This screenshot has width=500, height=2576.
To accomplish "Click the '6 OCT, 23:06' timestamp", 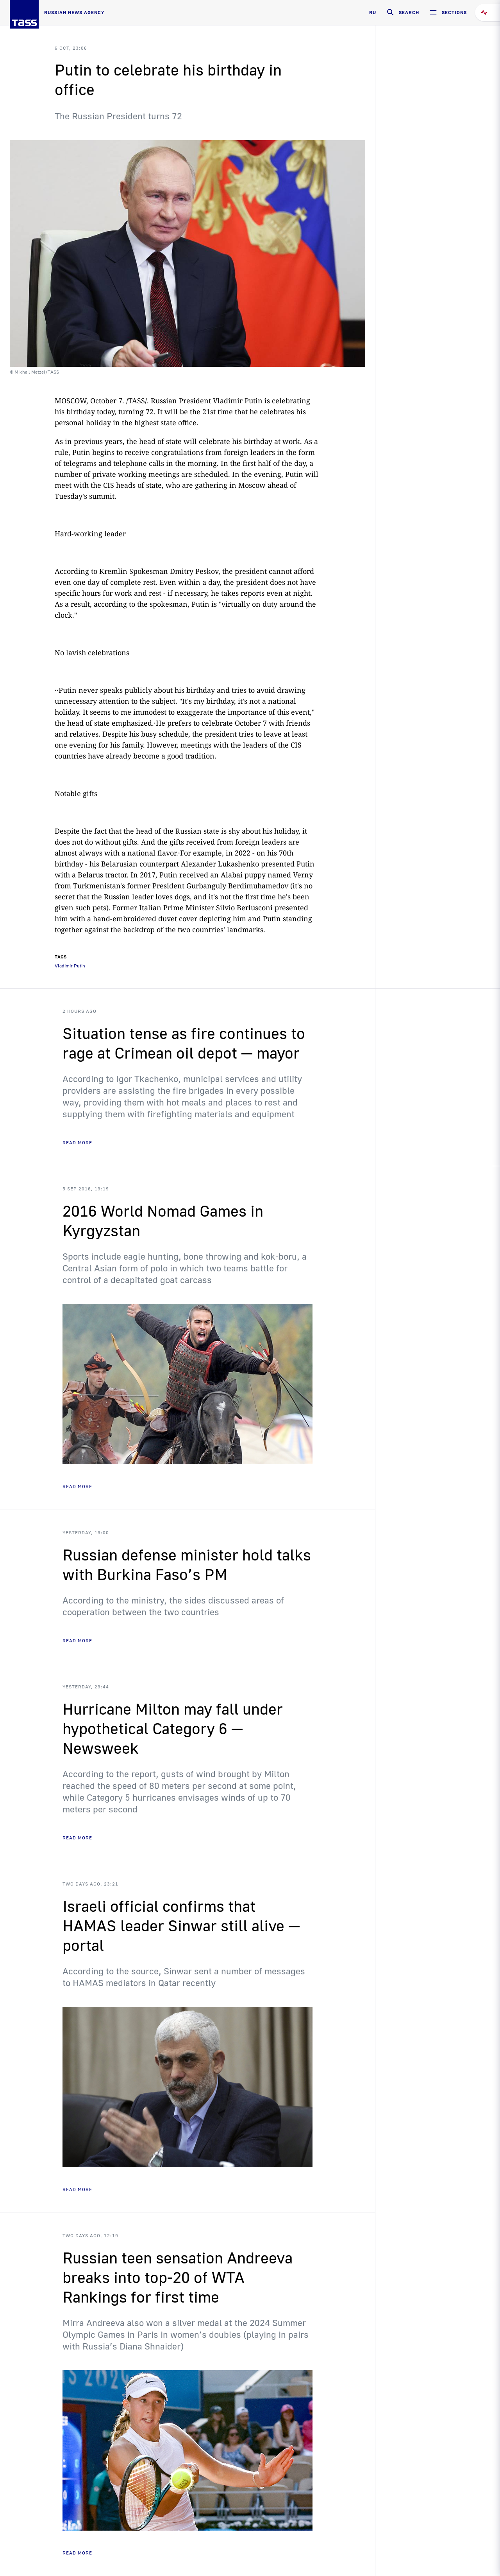I will [70, 48].
